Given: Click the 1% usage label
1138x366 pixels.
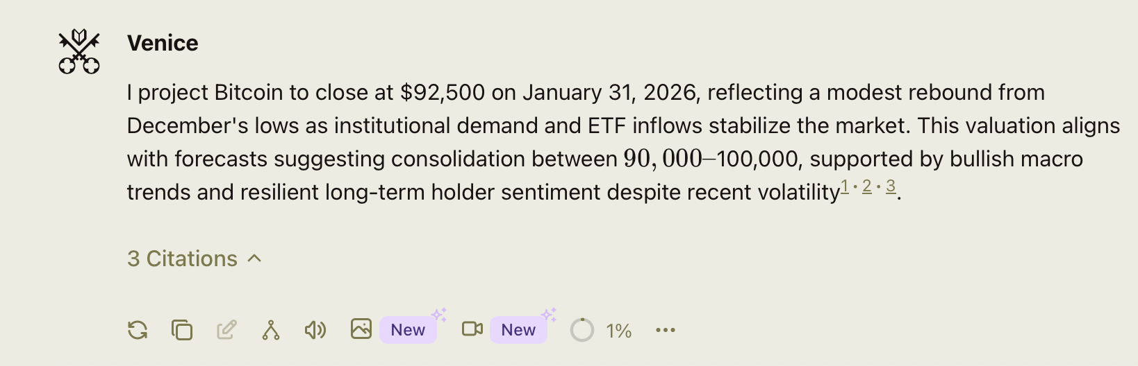Looking at the screenshot, I should pos(619,331).
